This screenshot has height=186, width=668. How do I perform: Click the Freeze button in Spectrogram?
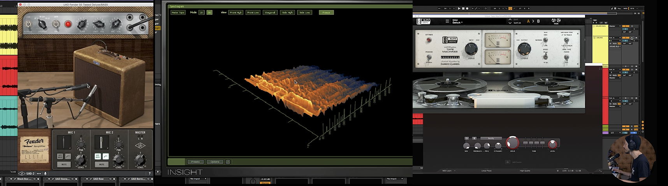coord(326,12)
